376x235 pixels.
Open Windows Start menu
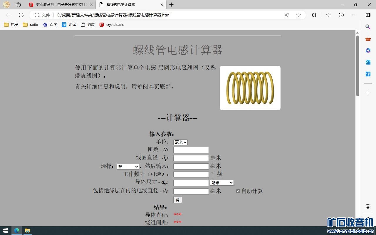[x=5, y=231]
